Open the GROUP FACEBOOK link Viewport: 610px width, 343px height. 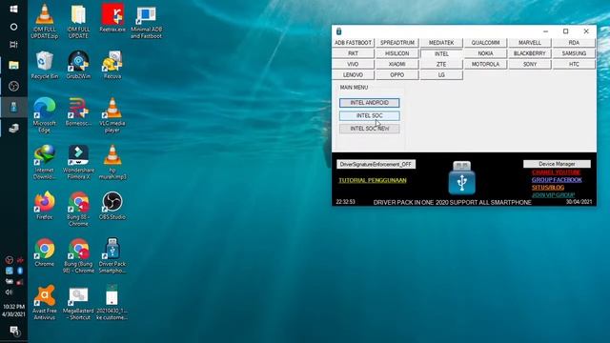coord(557,180)
